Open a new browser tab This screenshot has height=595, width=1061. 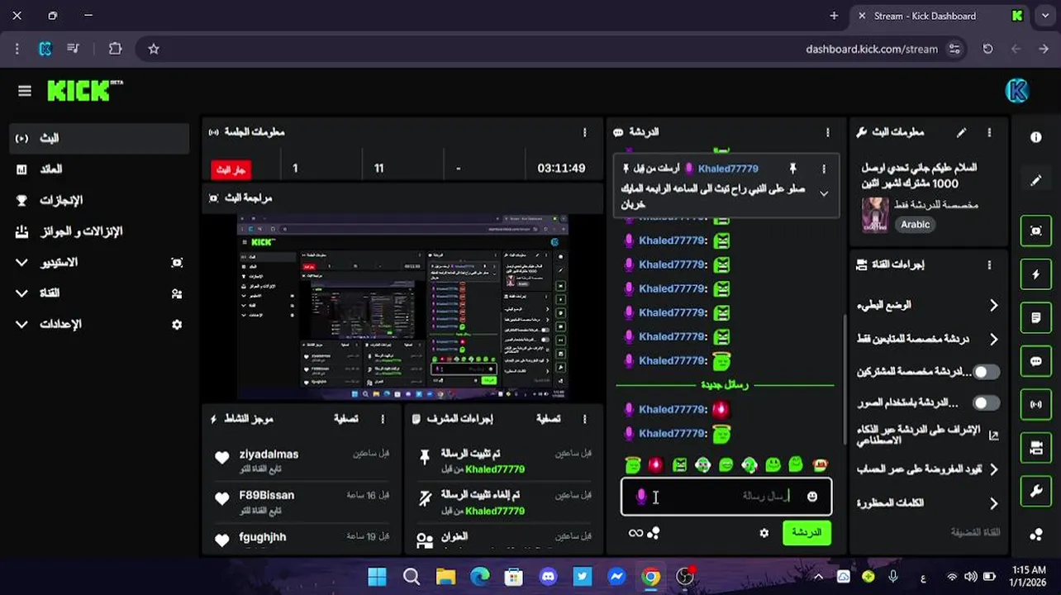[834, 16]
